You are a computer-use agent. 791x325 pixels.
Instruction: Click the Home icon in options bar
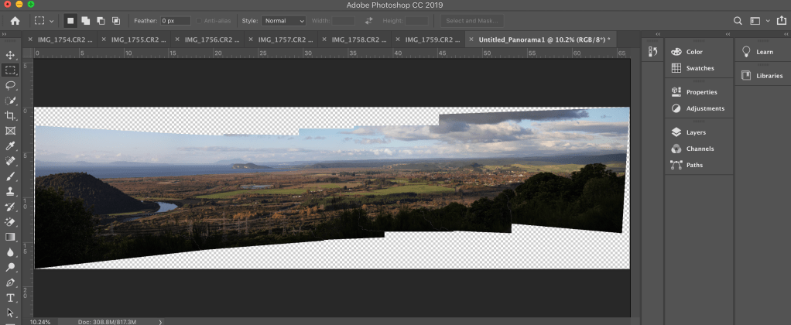coord(14,21)
